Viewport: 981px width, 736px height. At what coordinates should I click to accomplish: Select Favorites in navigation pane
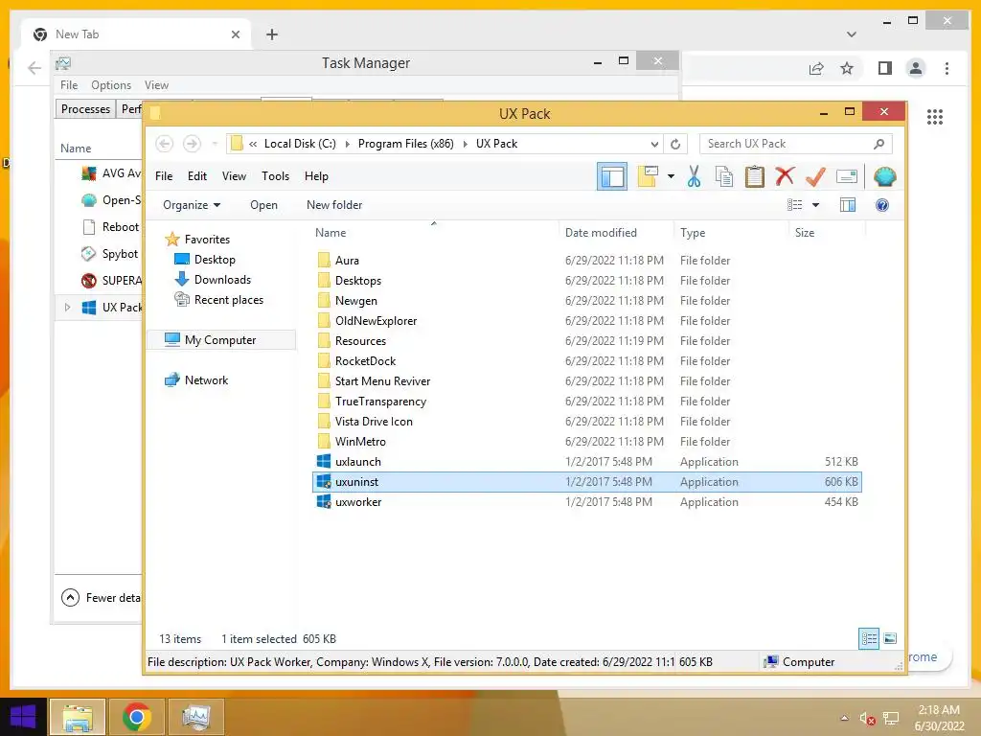(x=207, y=240)
